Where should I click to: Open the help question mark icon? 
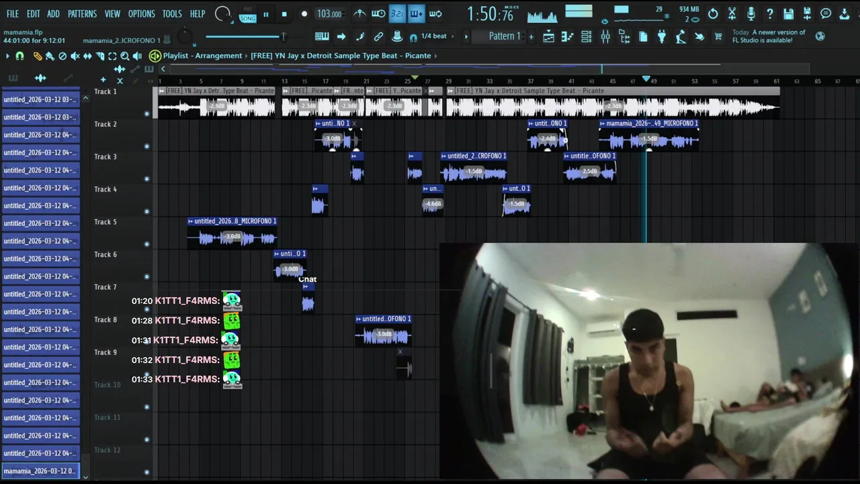[769, 13]
